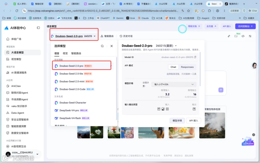Expand the Doubao-Seed-2.0-pro model dropdown
The image size is (260, 163).
point(73,36)
